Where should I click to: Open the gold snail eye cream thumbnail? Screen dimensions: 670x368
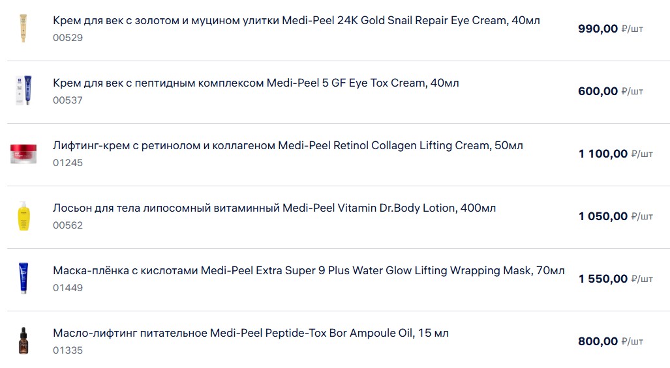pos(23,29)
